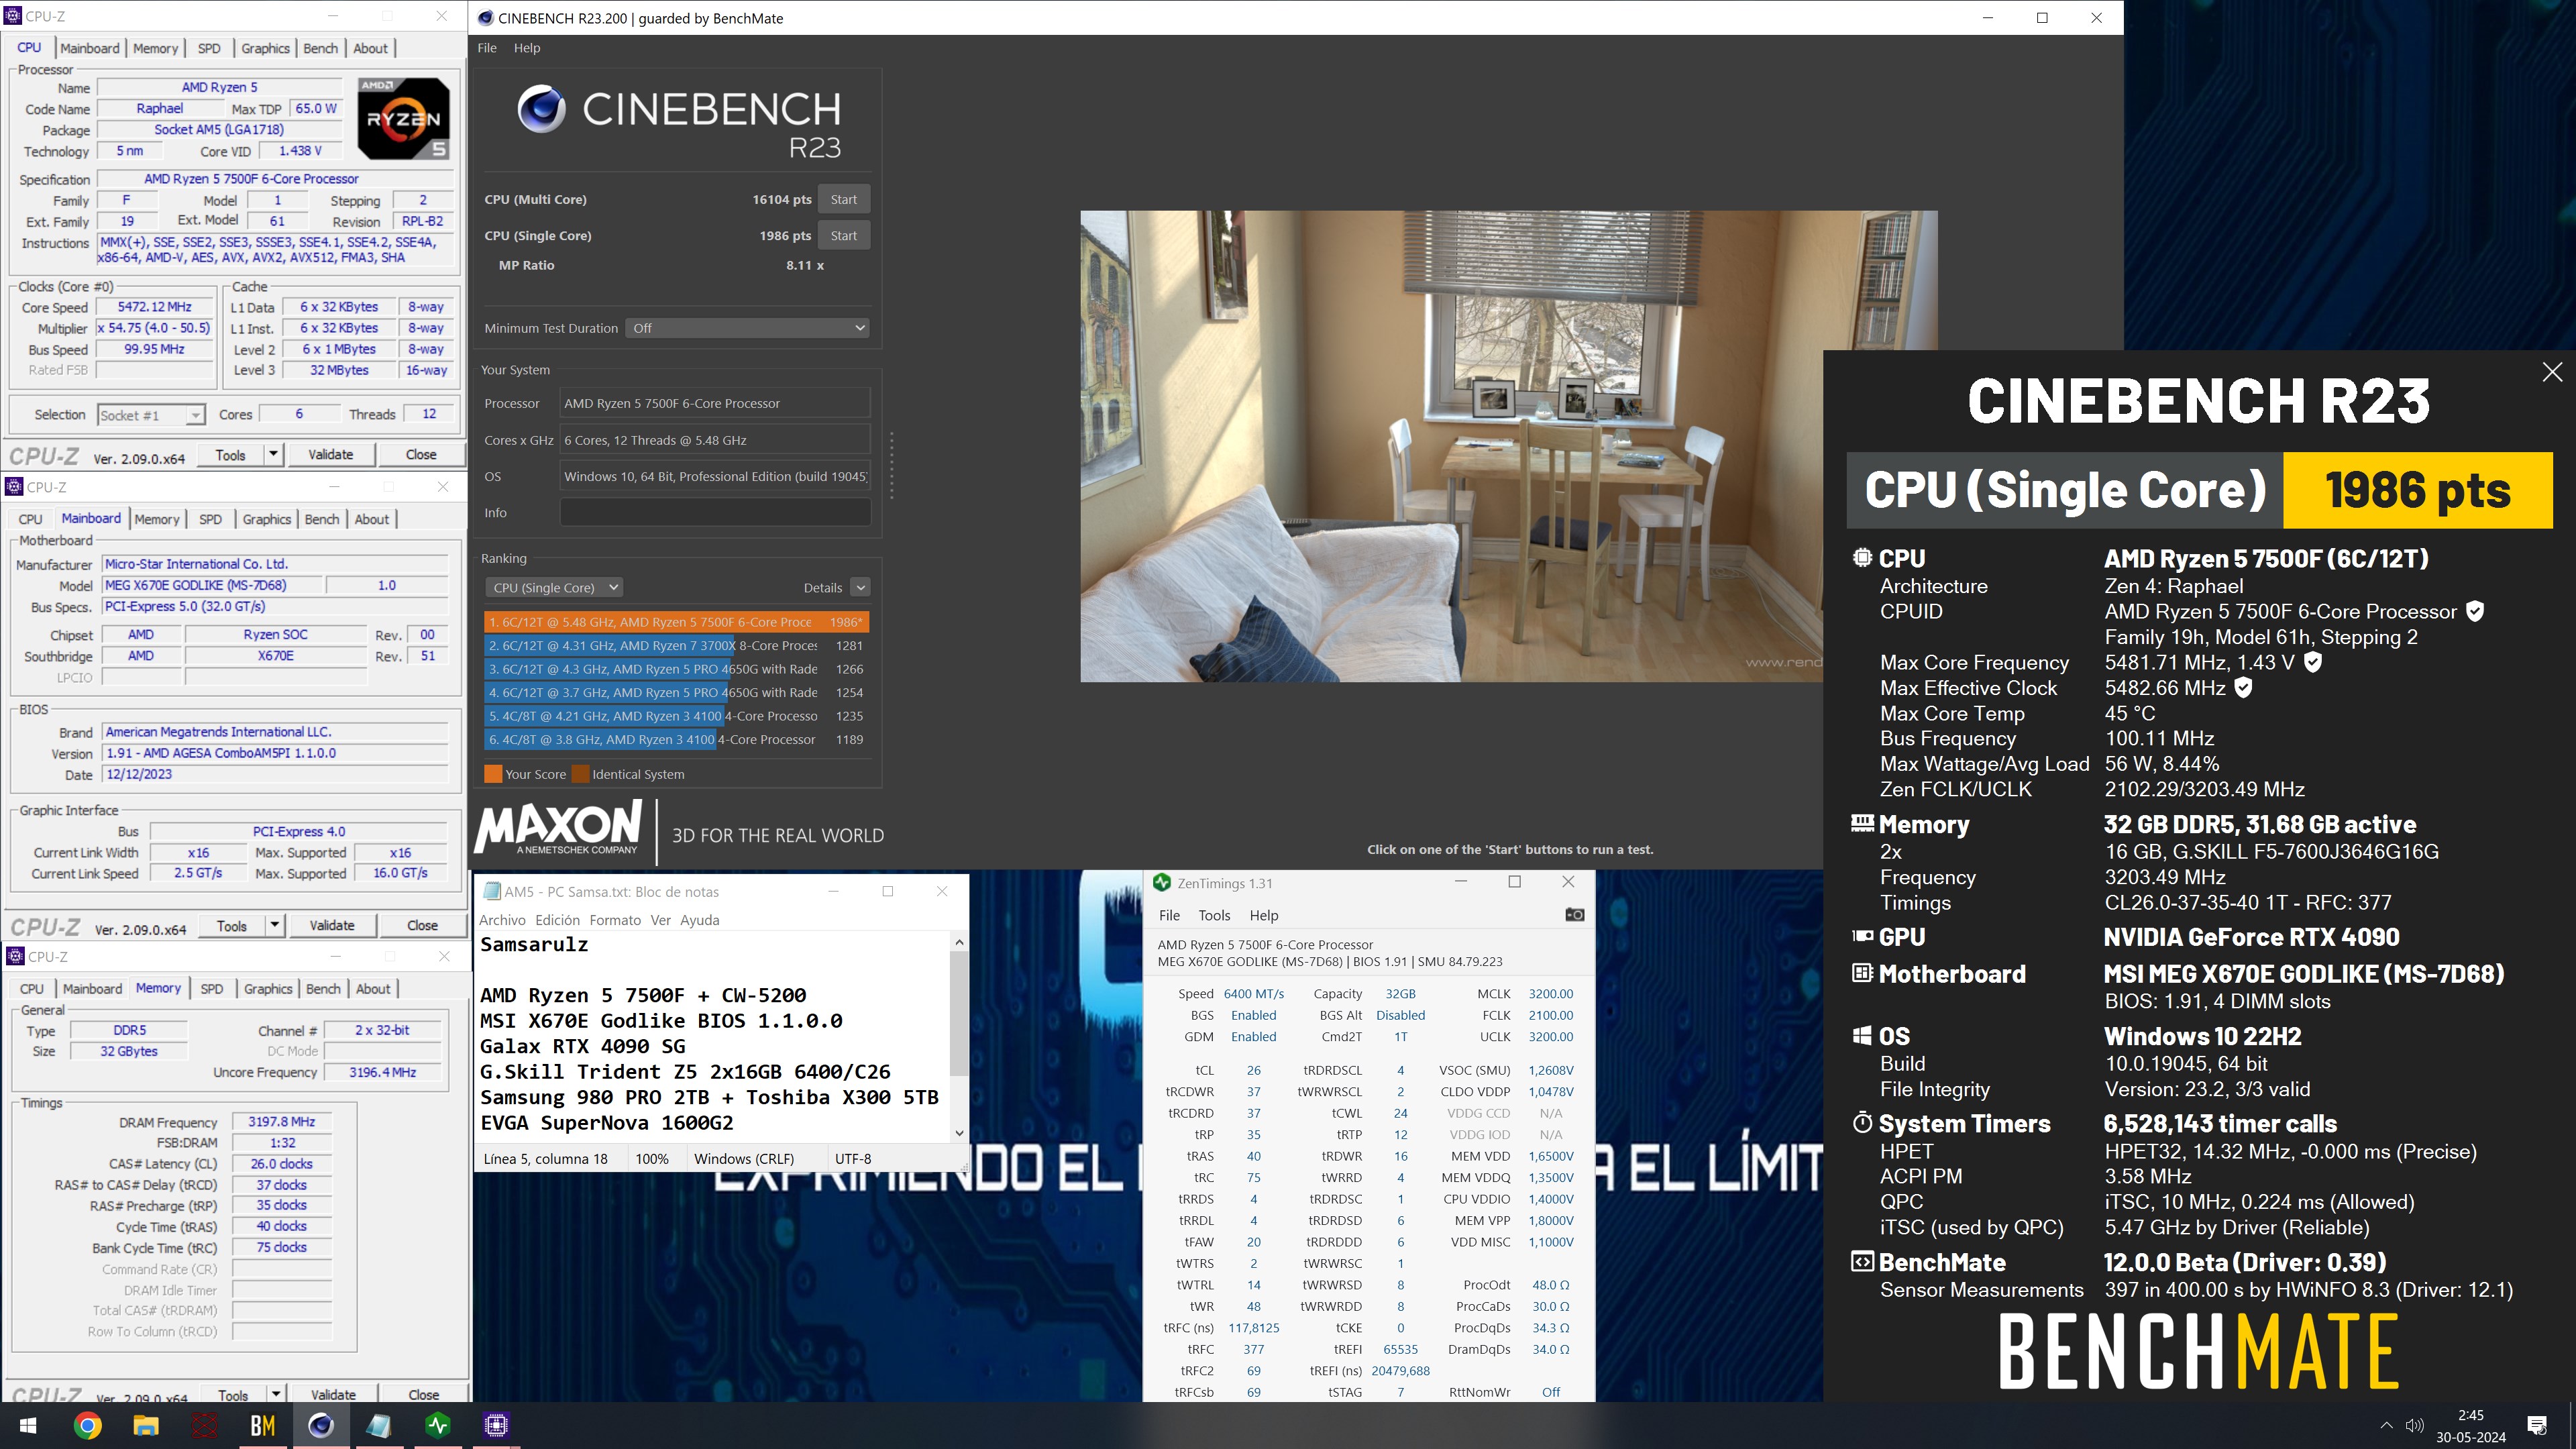Click Validate in Mainboard CPU-Z window
Screen dimensions: 2576x1449
point(332,925)
